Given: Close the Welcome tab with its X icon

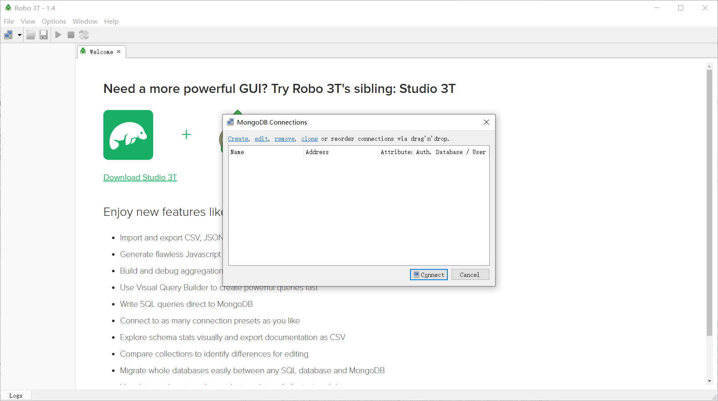Looking at the screenshot, I should (x=119, y=51).
